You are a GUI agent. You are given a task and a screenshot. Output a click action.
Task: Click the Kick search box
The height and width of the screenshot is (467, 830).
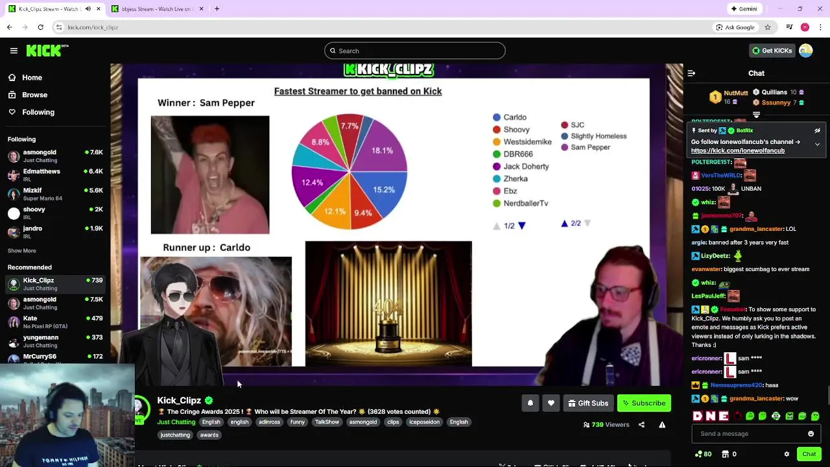click(x=415, y=51)
